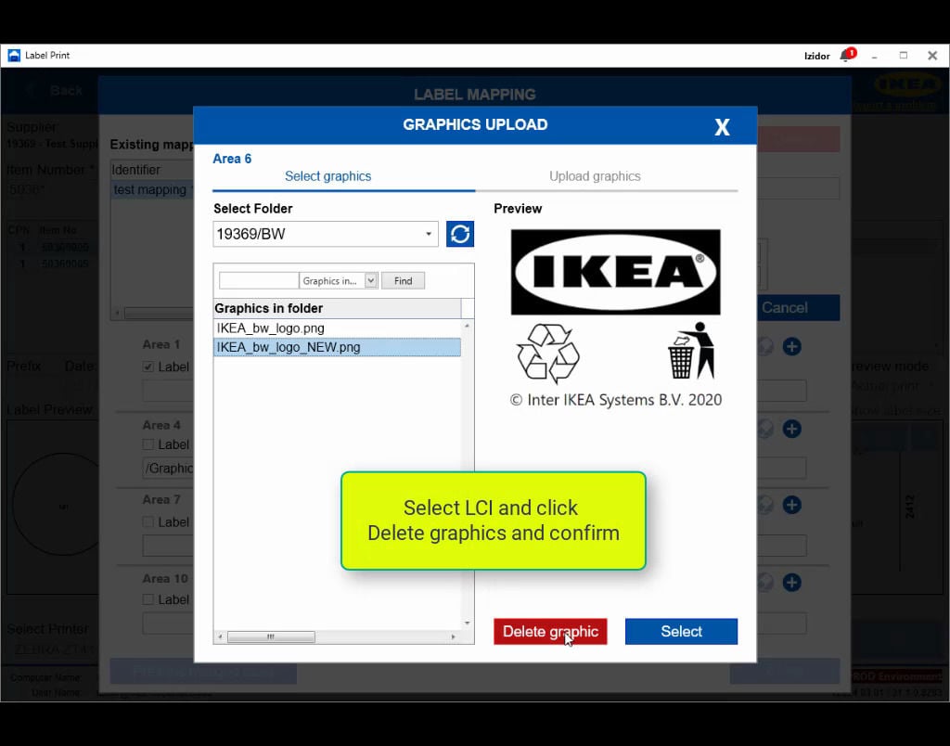950x746 pixels.
Task: Click the file list scroll left arrow
Action: (220, 637)
